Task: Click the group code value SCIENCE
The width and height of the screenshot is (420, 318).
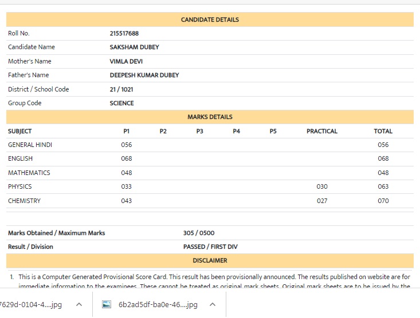Action: [x=121, y=104]
